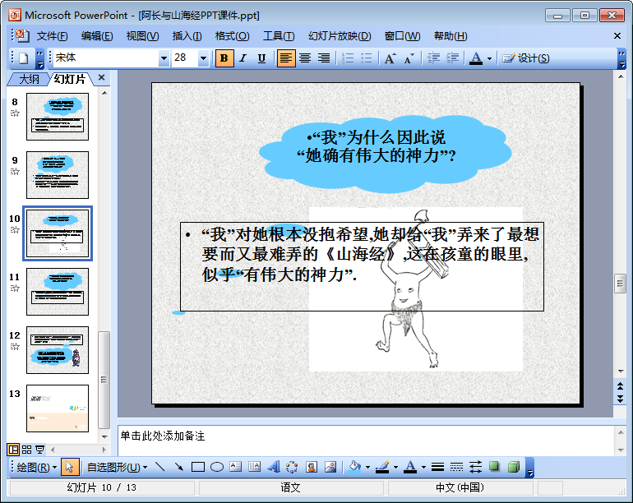Select slide 13 thumbnail
This screenshot has height=503, width=633.
(58, 408)
